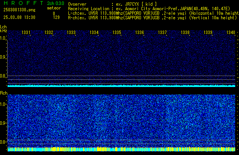
Task: Click the Rch channel label
Action: click(4, 93)
